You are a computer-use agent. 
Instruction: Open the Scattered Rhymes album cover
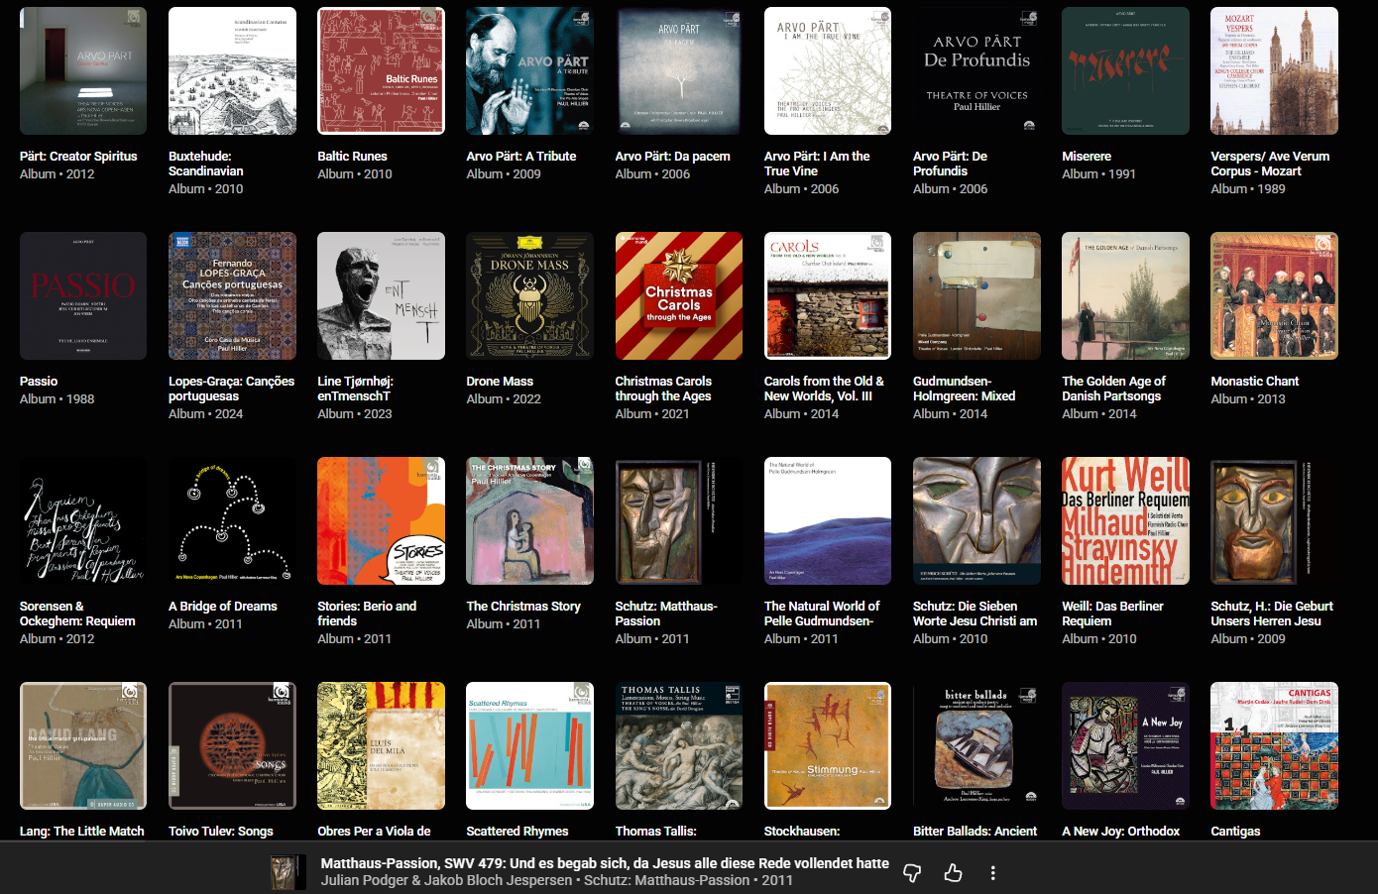pos(529,746)
